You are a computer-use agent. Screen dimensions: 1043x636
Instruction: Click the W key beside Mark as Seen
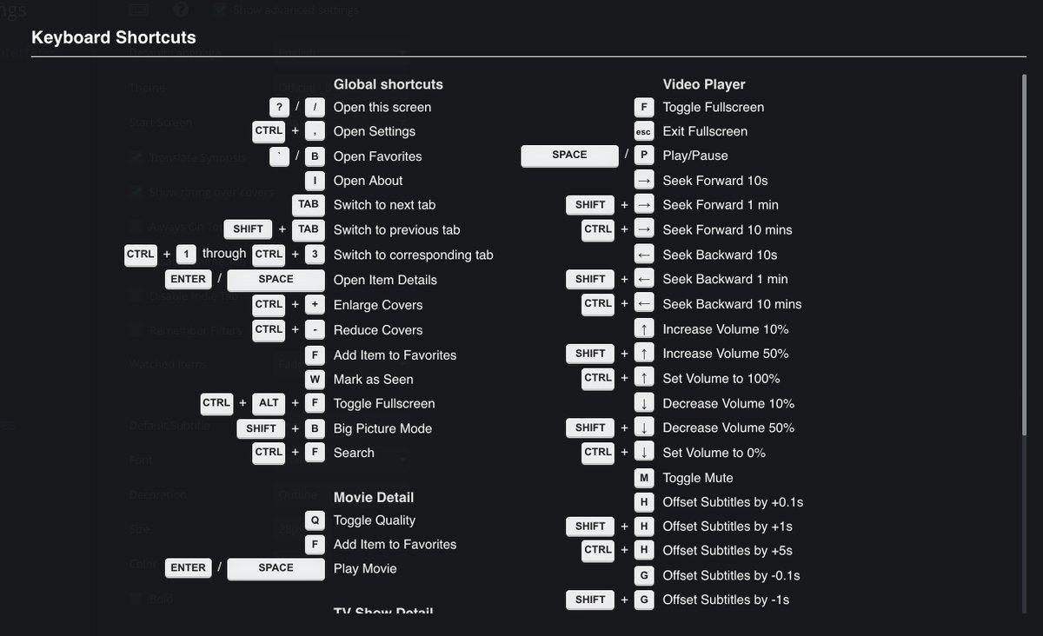pos(315,379)
